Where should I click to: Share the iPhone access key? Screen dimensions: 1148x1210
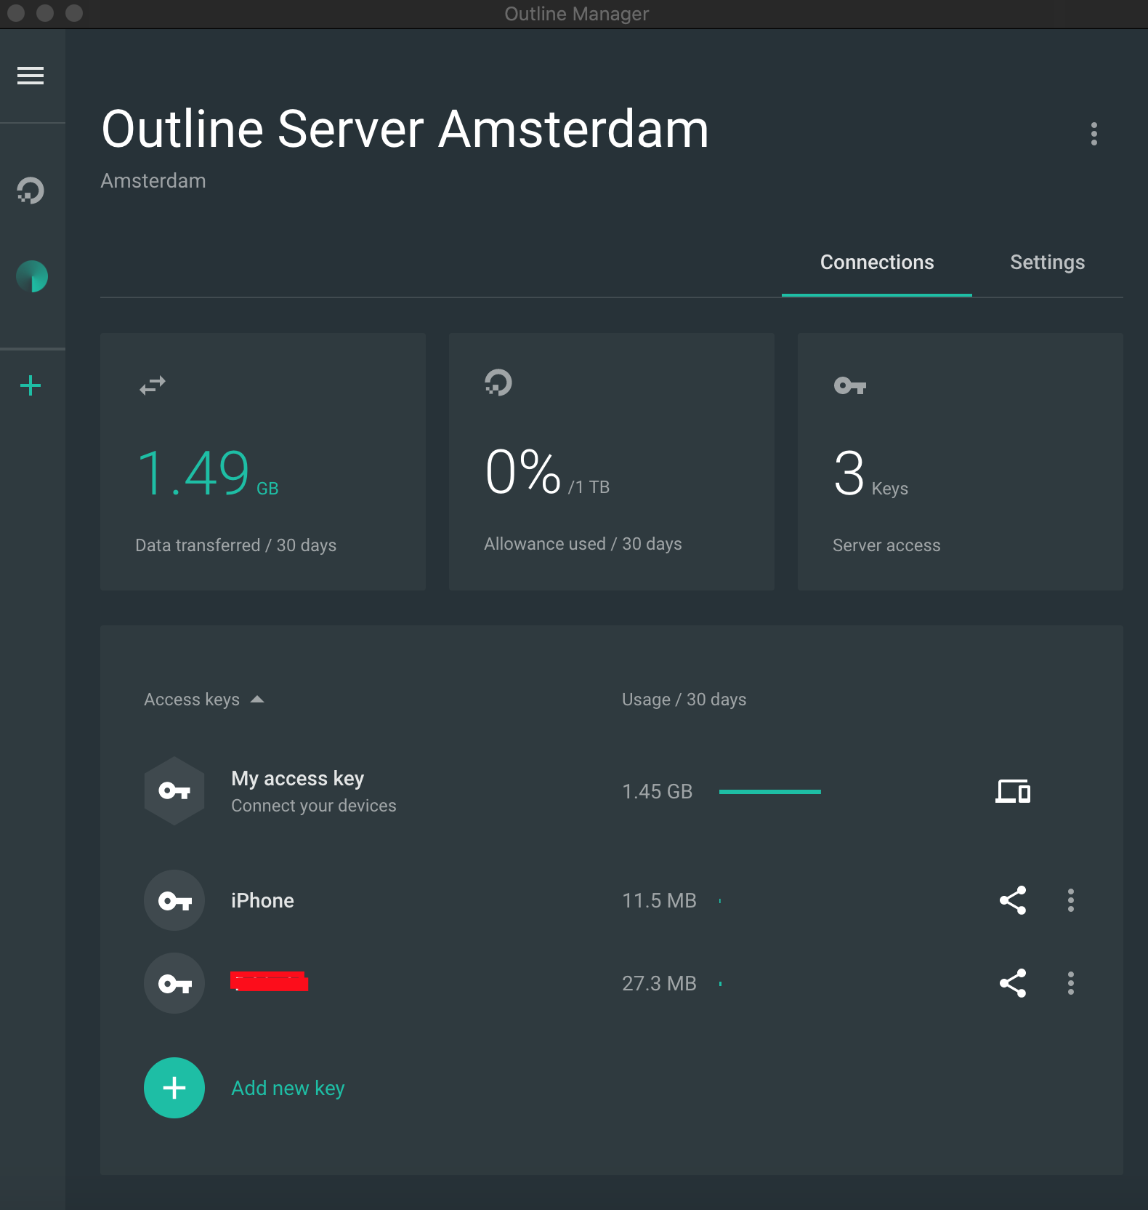(x=1012, y=900)
